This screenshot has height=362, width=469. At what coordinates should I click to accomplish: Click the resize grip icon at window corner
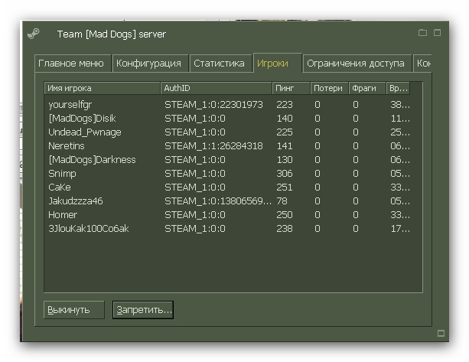click(441, 333)
